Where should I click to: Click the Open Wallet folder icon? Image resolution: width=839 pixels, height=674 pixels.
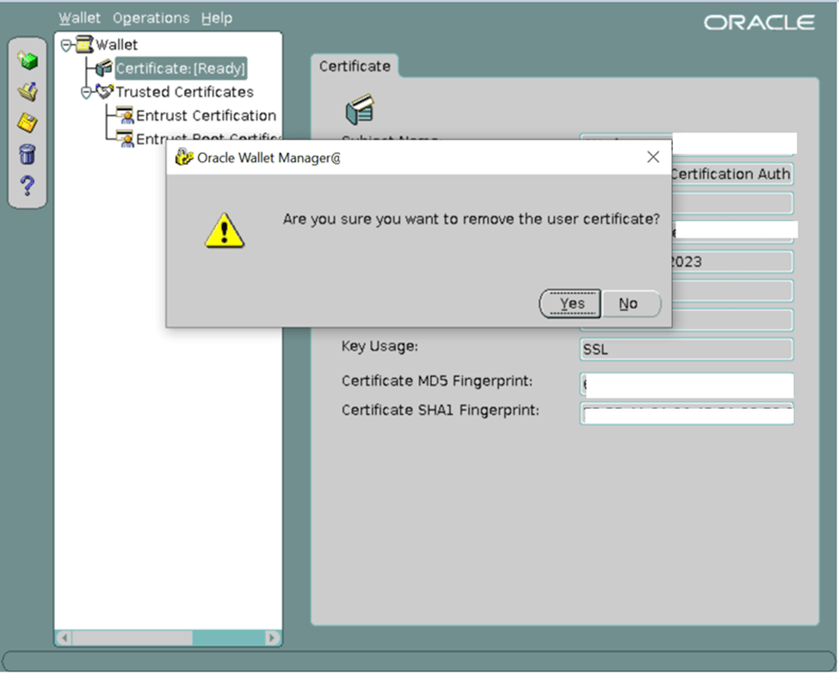[x=28, y=91]
